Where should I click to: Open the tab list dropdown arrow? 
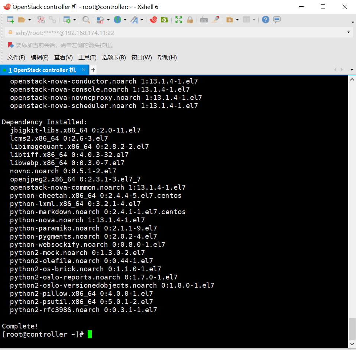tap(352, 70)
